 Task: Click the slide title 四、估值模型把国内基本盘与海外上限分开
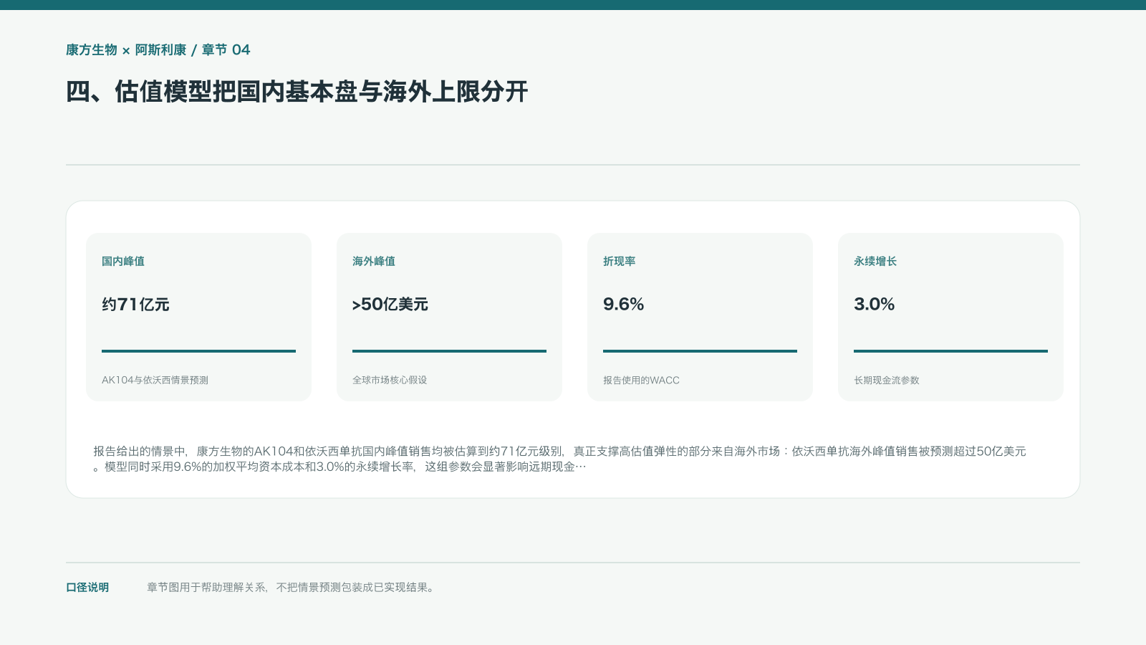[x=297, y=92]
